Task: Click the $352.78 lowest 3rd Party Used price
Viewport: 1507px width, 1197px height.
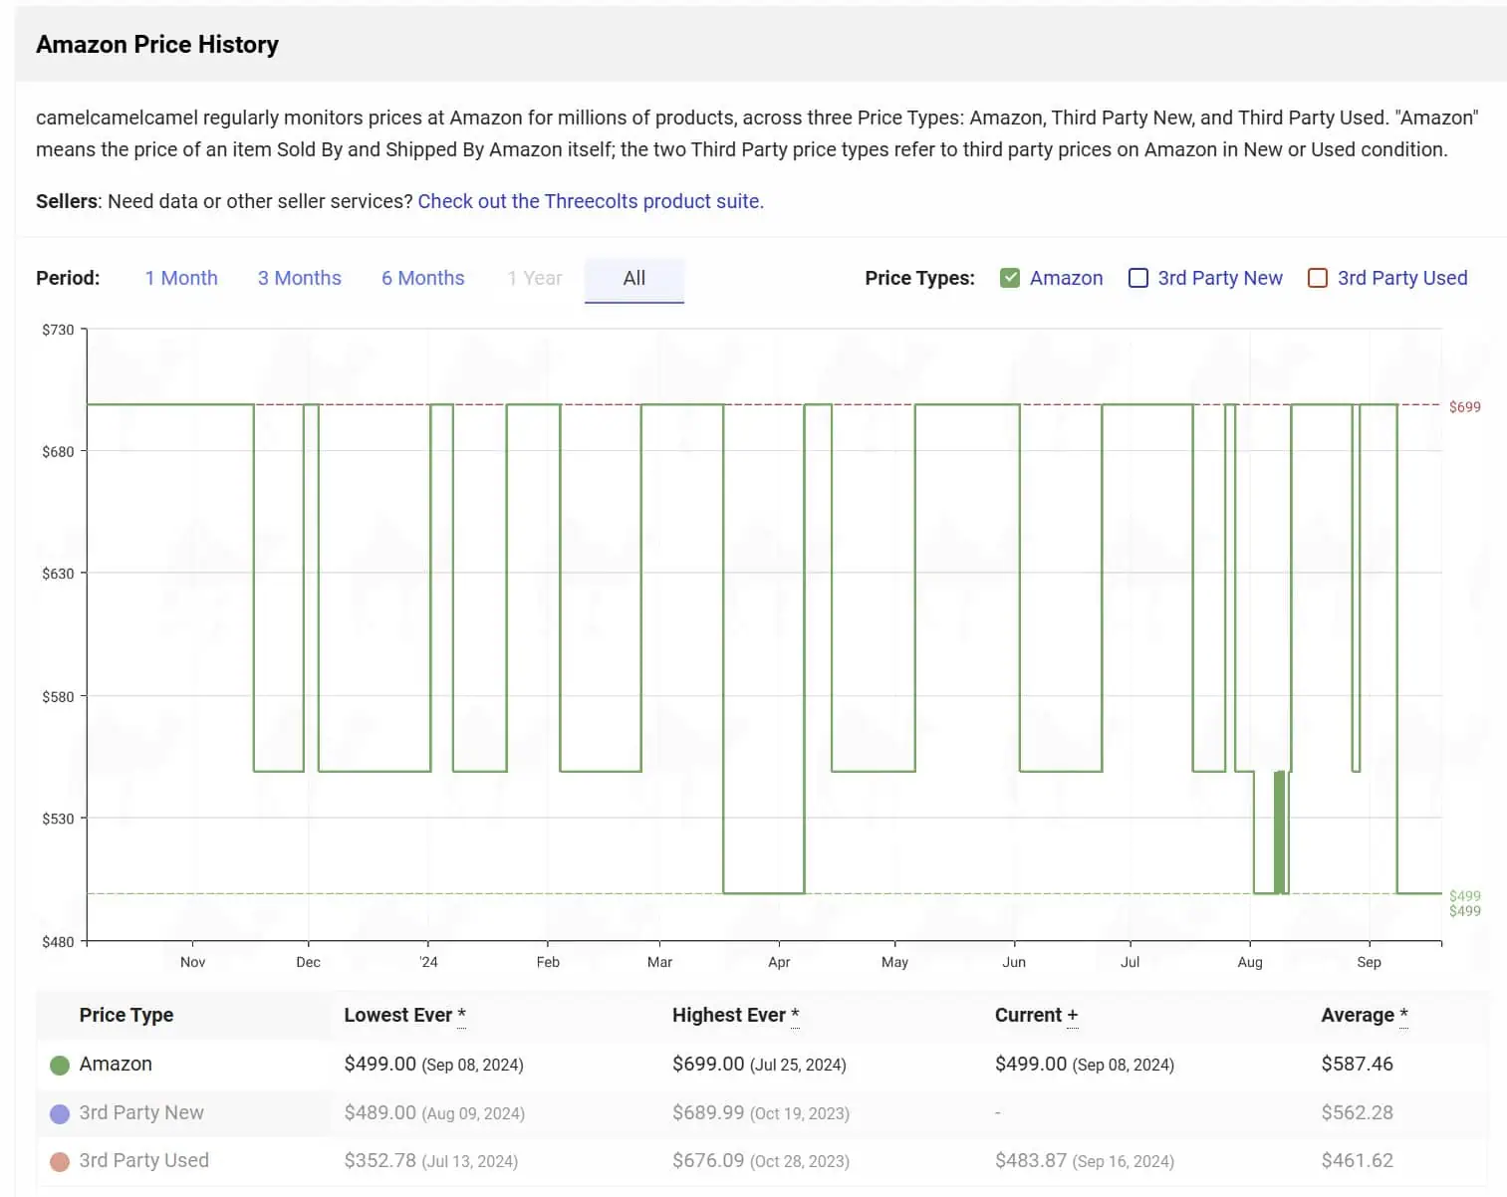Action: coord(379,1160)
